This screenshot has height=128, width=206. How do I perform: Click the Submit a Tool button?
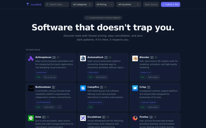pyautogui.click(x=170, y=5)
